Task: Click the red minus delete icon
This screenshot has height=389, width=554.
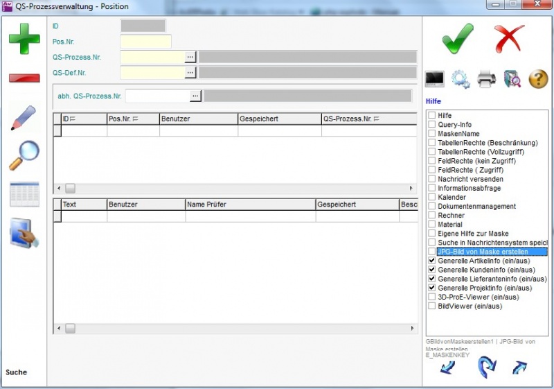Action: [24, 78]
